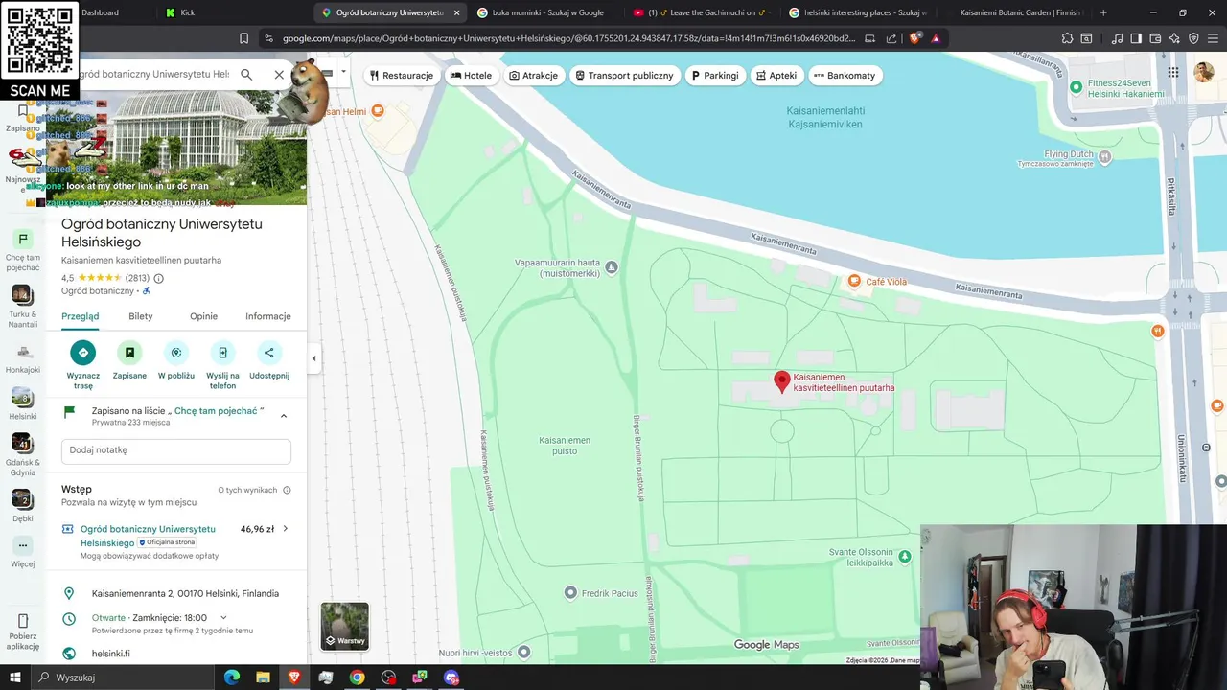Screen dimensions: 1227x690
Task: Click the search magnifier in Maps search box
Action: tap(246, 75)
